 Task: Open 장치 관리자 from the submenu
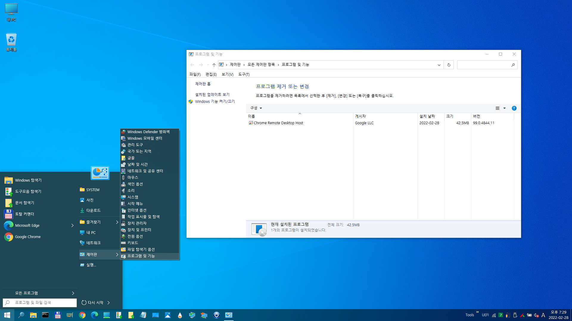pyautogui.click(x=150, y=223)
